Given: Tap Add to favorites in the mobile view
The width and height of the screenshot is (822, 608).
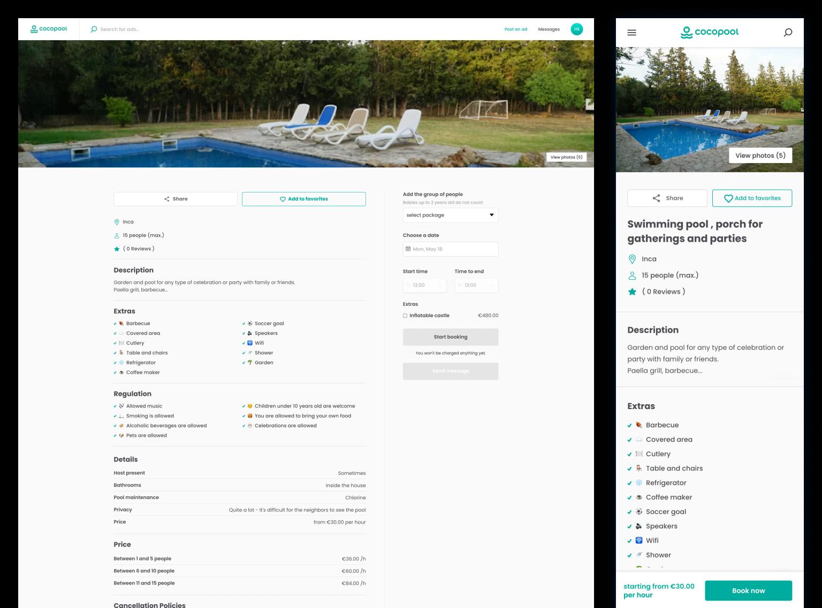Looking at the screenshot, I should coord(752,198).
